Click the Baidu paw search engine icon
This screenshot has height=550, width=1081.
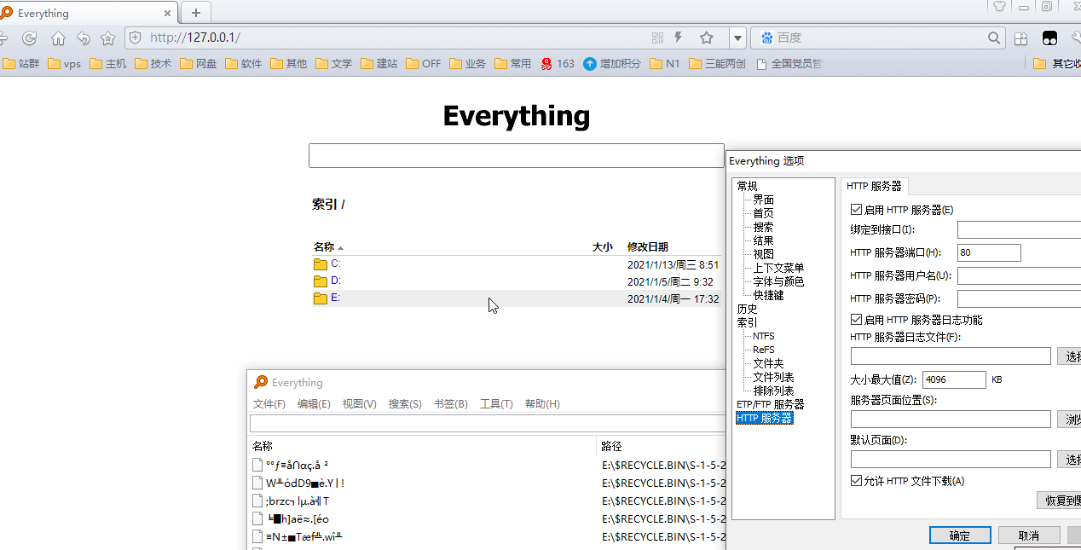coord(766,38)
